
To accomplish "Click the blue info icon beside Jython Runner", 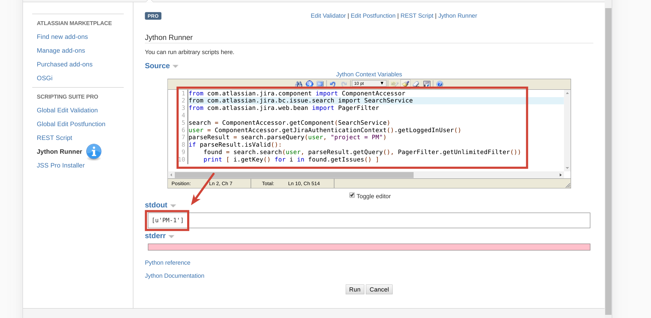I will click(94, 152).
